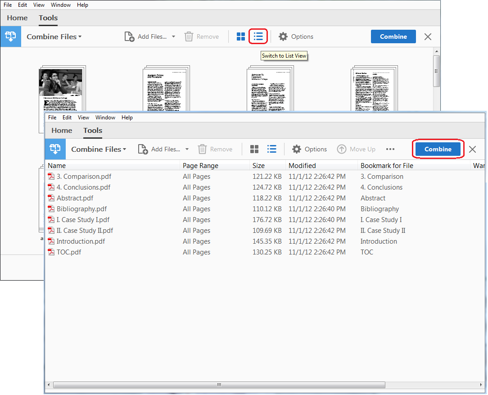Screen dimensions: 488x395
Task: Open Add Files dropdown arrow in front window
Action: (x=187, y=150)
